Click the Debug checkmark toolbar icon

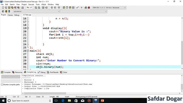point(77,8)
